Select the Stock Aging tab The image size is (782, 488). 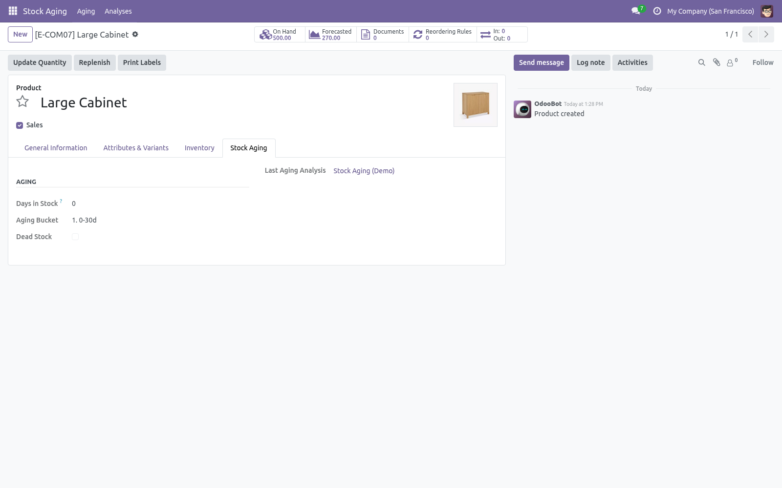coord(249,148)
